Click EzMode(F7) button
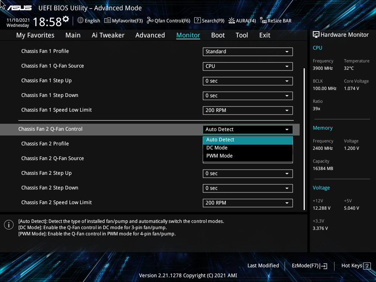Viewport: 376px width, 282px height. [x=309, y=266]
